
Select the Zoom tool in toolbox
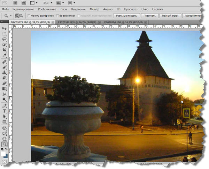click(5, 144)
